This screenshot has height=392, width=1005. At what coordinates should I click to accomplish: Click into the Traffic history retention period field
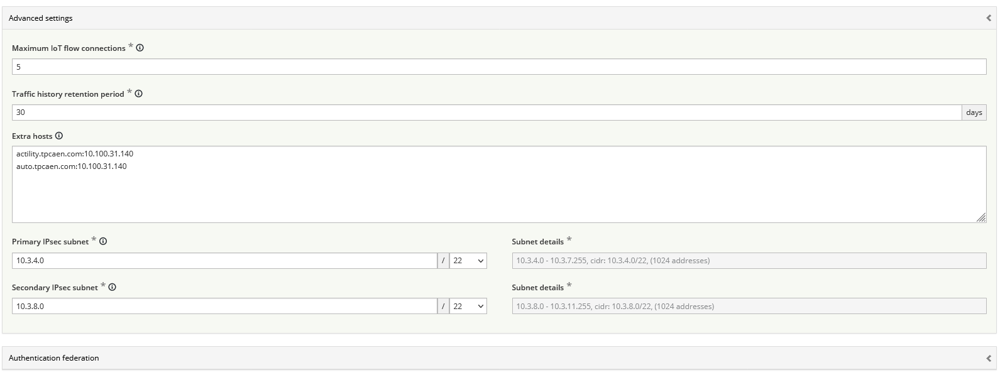(486, 112)
